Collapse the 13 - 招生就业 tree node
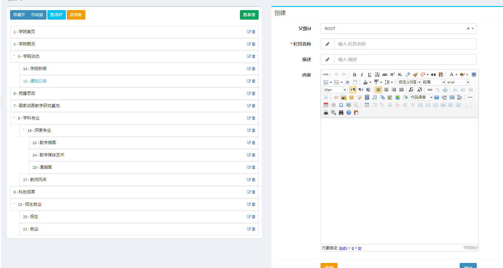This screenshot has height=268, width=503. [x=14, y=204]
